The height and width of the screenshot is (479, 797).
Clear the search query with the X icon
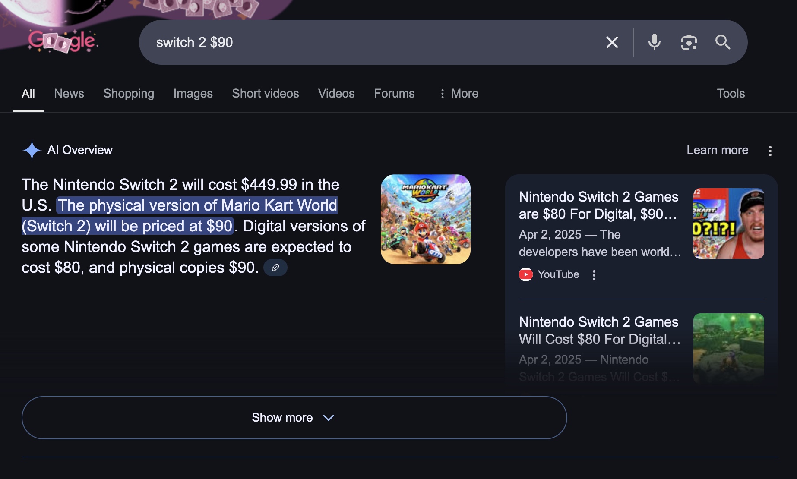click(x=612, y=42)
